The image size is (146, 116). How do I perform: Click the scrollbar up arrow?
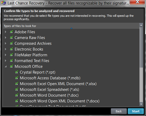141,25
